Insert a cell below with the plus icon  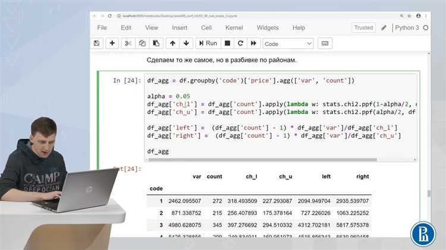112,43
